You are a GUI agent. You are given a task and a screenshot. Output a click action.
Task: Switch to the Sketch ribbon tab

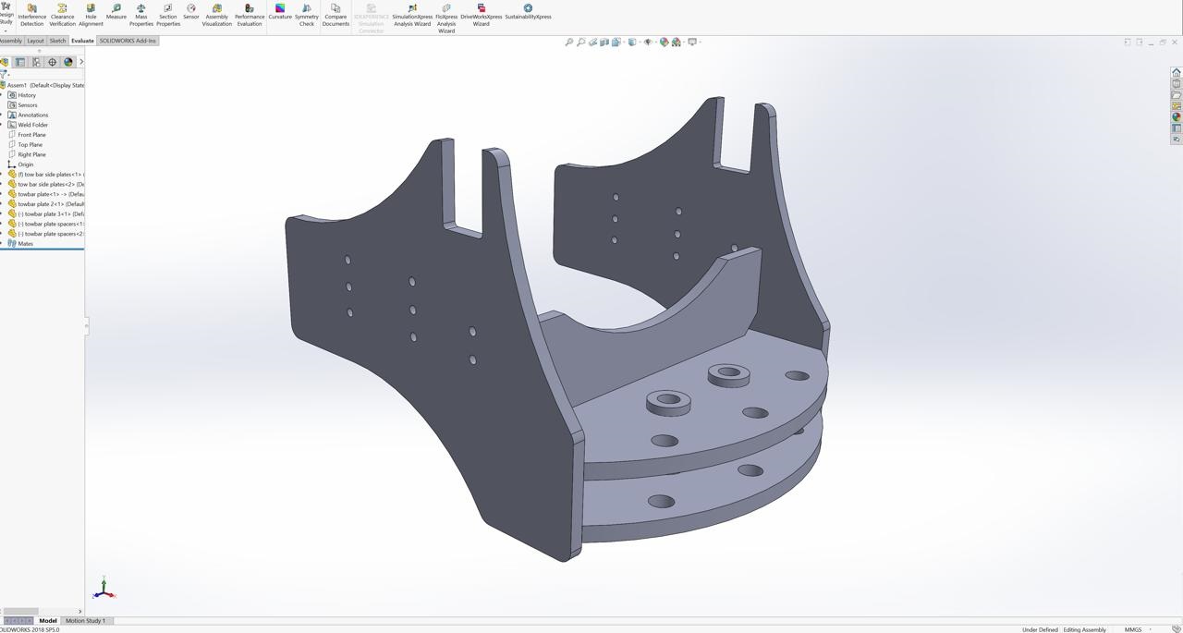[x=57, y=41]
